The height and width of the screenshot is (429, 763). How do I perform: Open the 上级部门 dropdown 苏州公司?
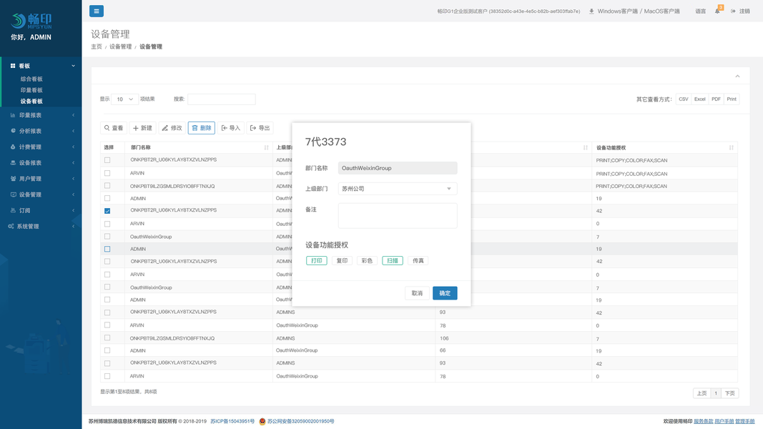(x=398, y=189)
